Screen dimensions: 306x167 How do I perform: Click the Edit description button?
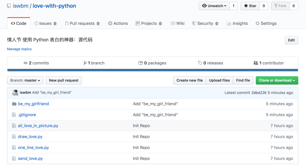[x=291, y=40]
